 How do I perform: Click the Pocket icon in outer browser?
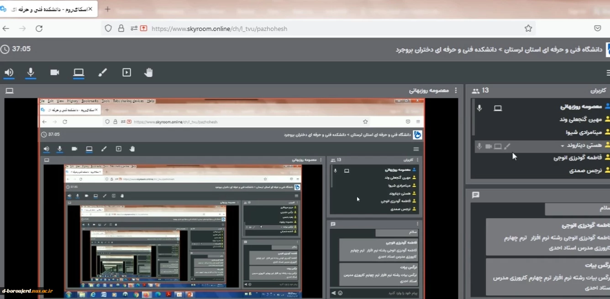[597, 28]
